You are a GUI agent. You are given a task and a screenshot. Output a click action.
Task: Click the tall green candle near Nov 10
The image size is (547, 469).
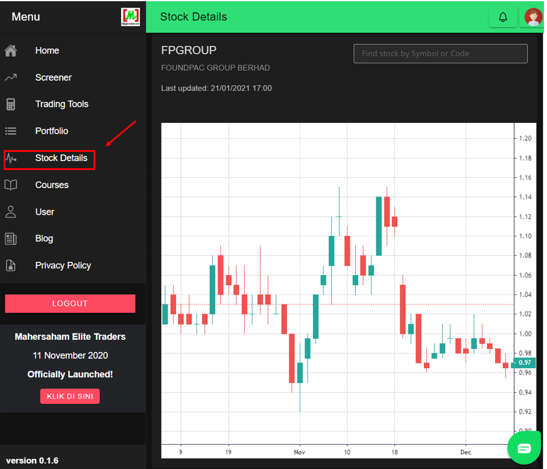pos(332,250)
